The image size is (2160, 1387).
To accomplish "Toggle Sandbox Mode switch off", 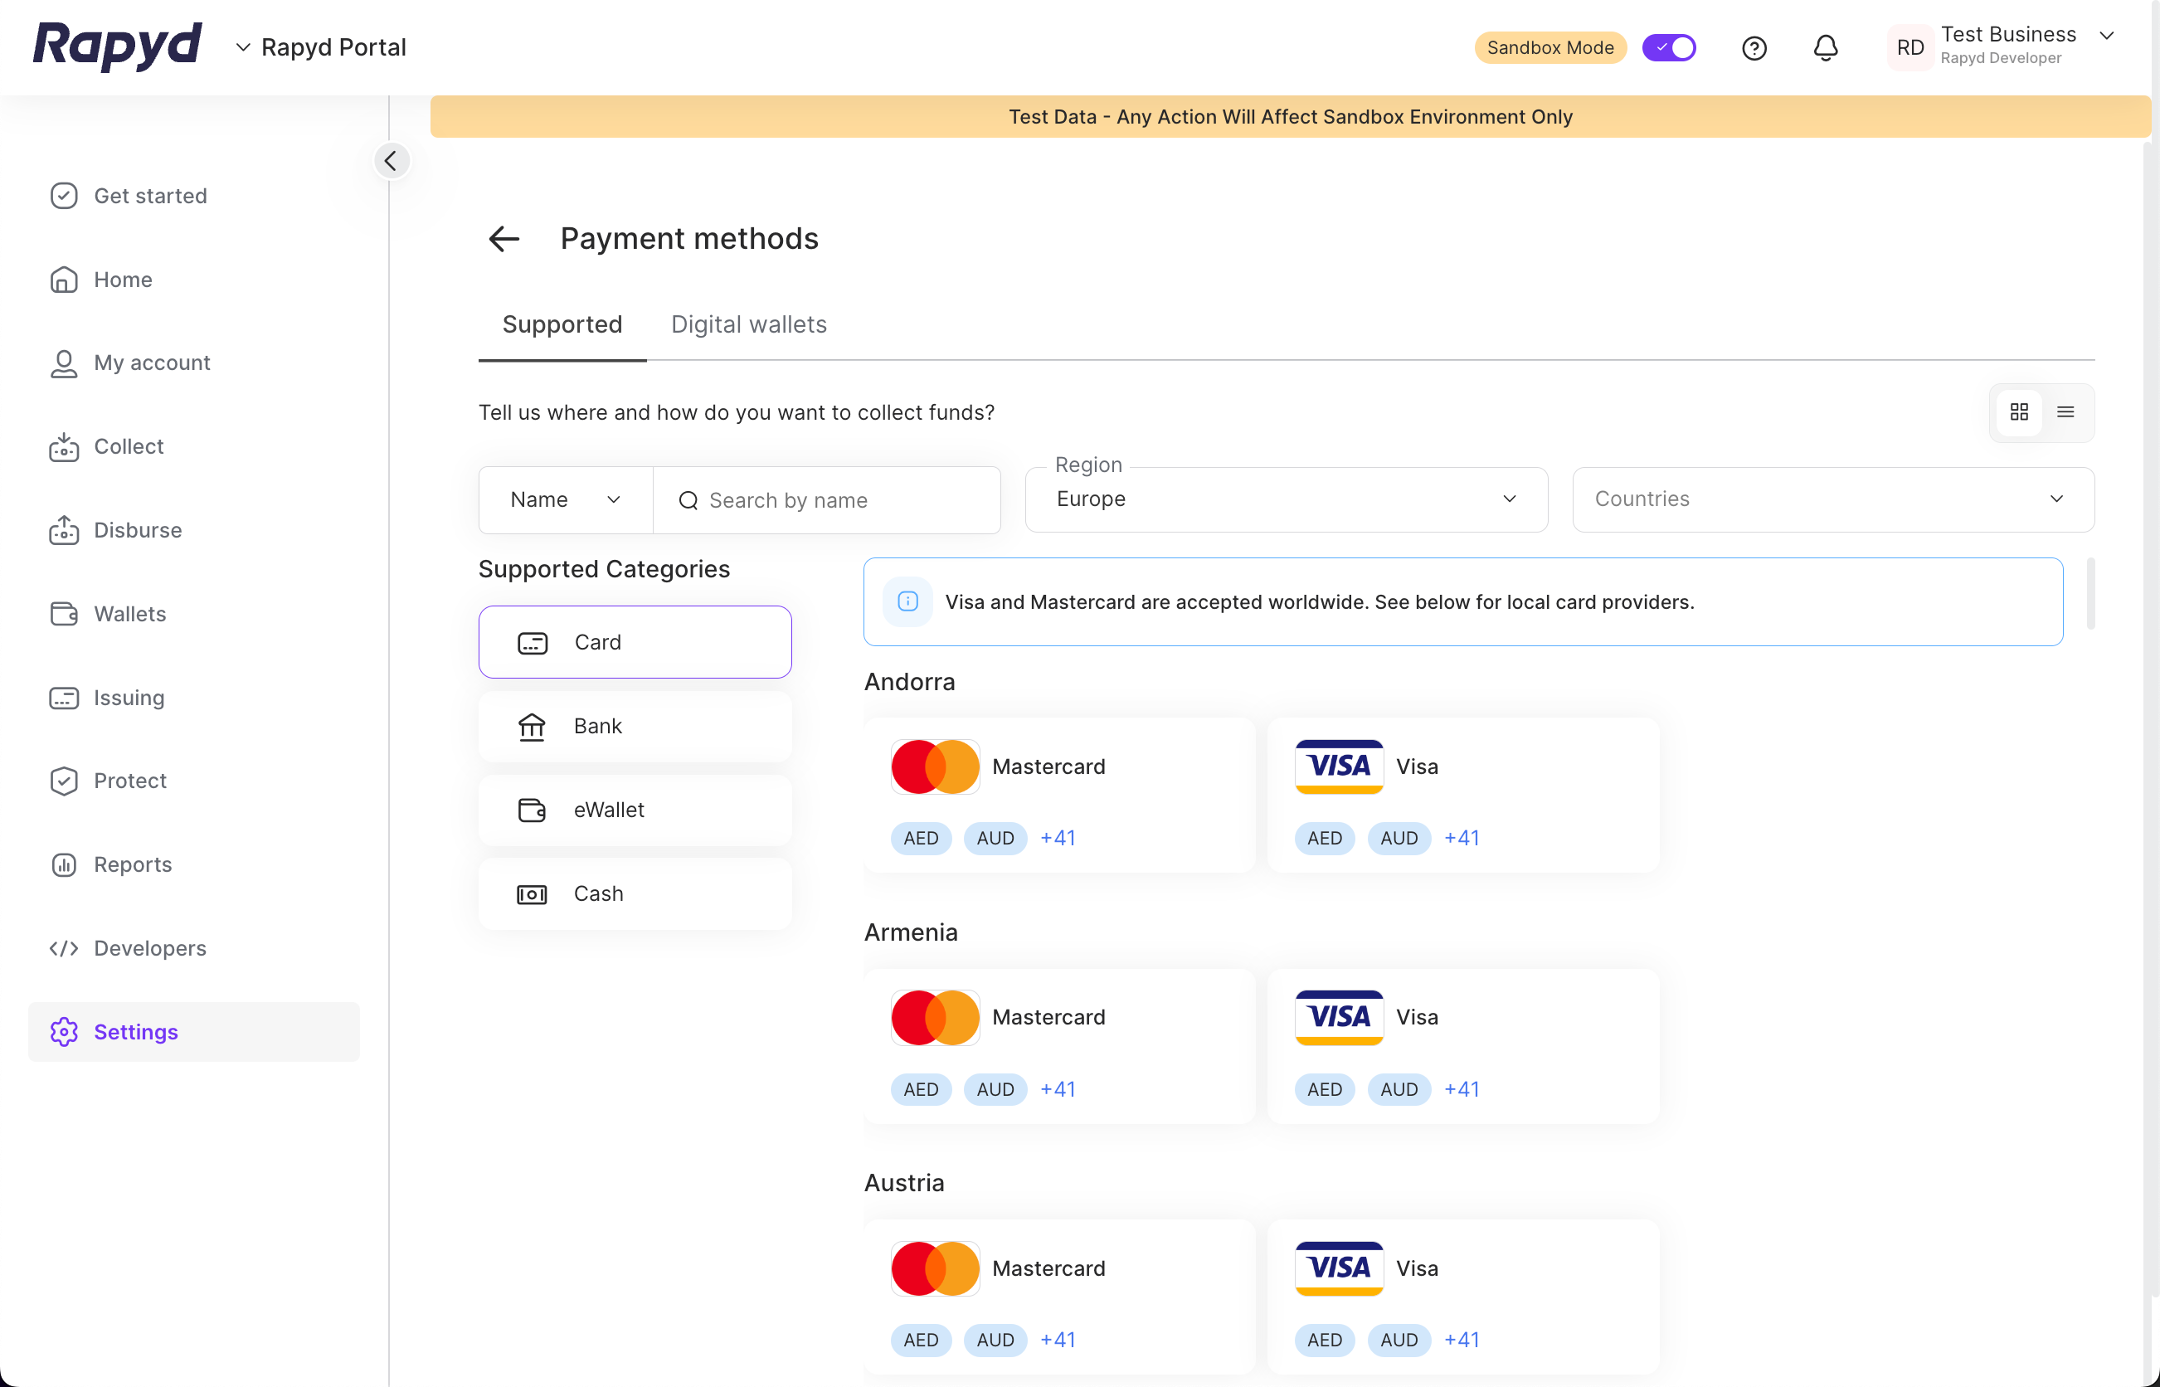I will [x=1668, y=48].
